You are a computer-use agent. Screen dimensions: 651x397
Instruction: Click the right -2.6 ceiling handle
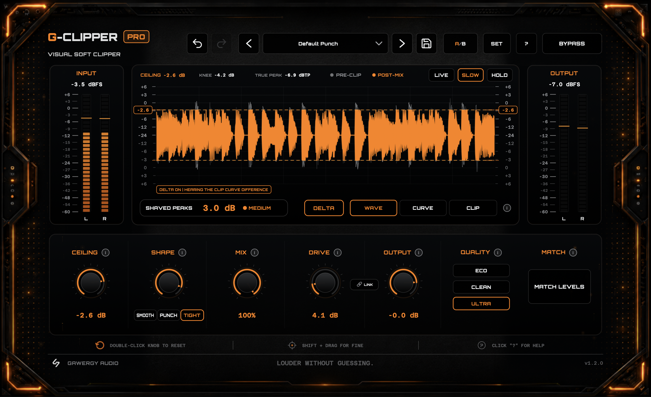tap(508, 110)
